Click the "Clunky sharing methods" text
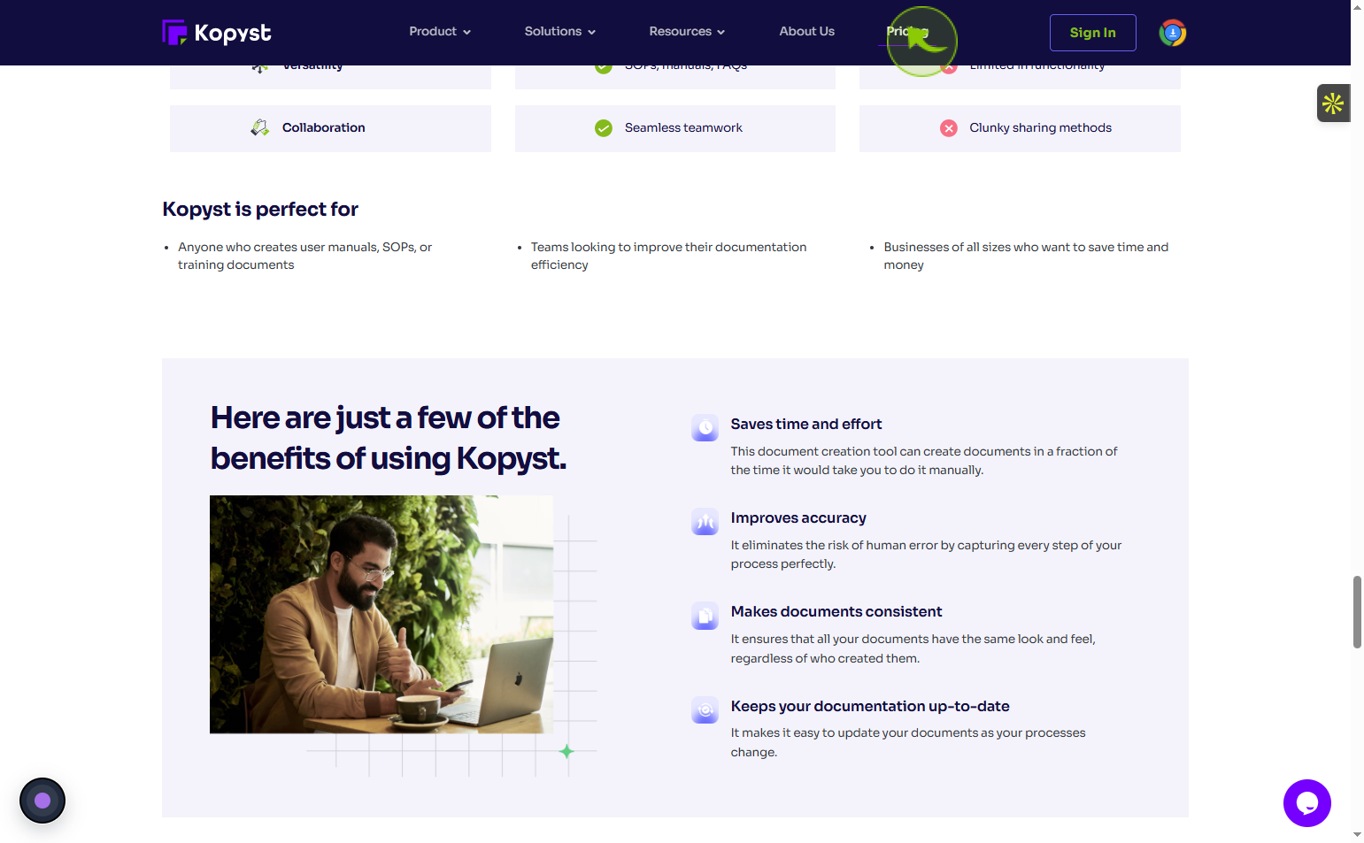The height and width of the screenshot is (843, 1364). point(1040,128)
